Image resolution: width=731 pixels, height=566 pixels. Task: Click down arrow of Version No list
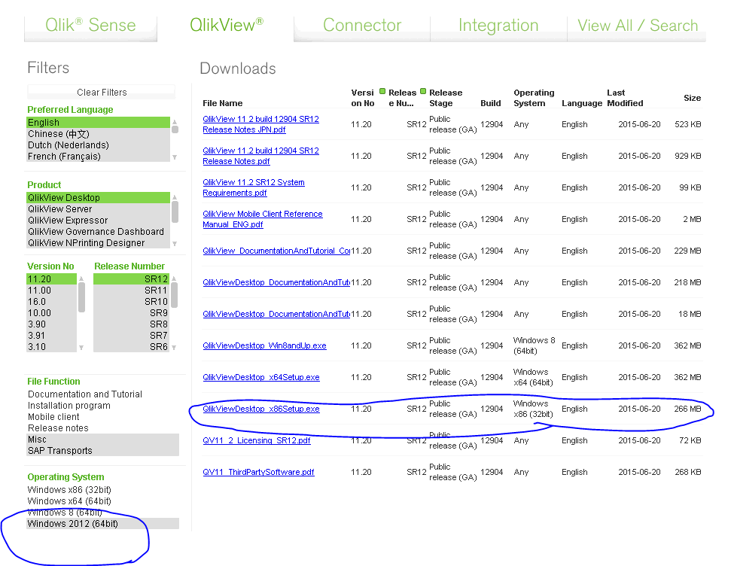coord(81,347)
